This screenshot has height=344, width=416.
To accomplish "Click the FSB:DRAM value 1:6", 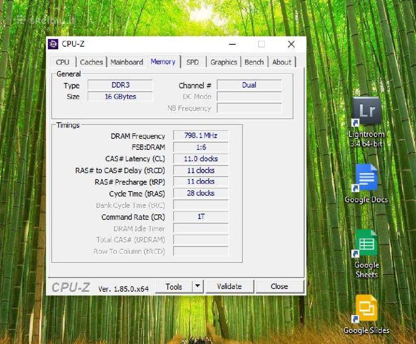I will tap(201, 147).
